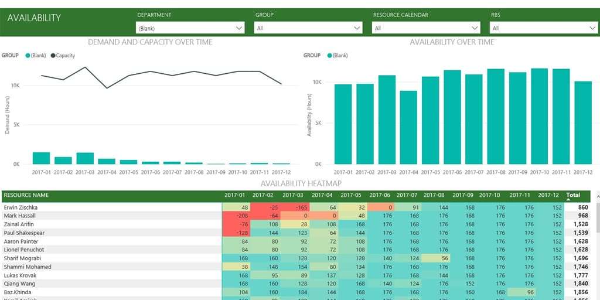The height and width of the screenshot is (300, 600).
Task: Select the 2017-10 bar in availability chart
Action: click(x=539, y=116)
